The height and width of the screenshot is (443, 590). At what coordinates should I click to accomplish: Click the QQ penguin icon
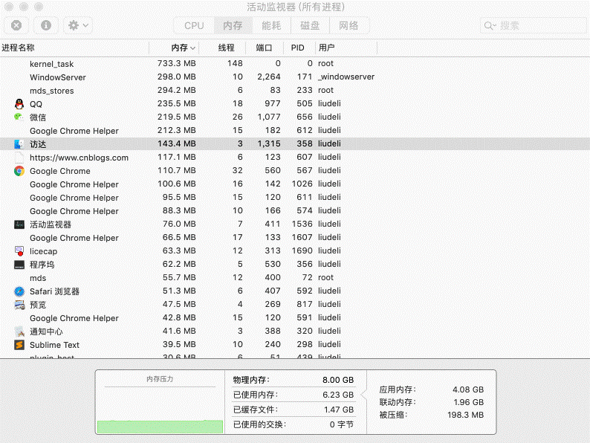[19, 104]
